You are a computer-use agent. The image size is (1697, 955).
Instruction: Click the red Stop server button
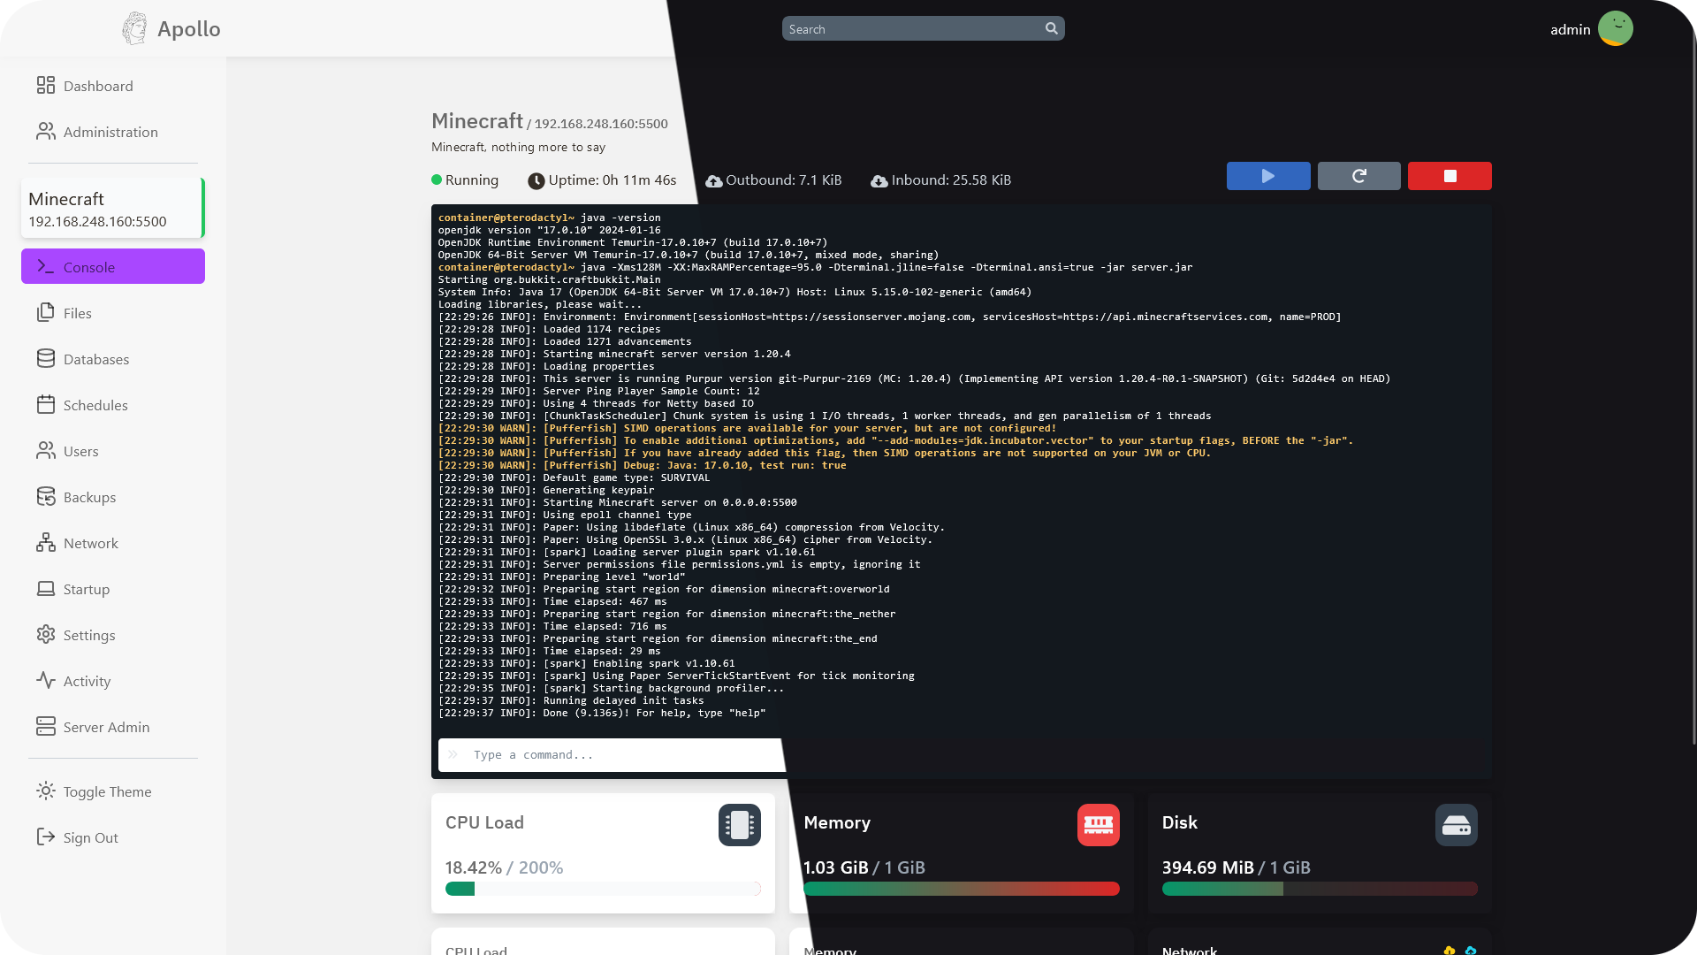pos(1450,176)
